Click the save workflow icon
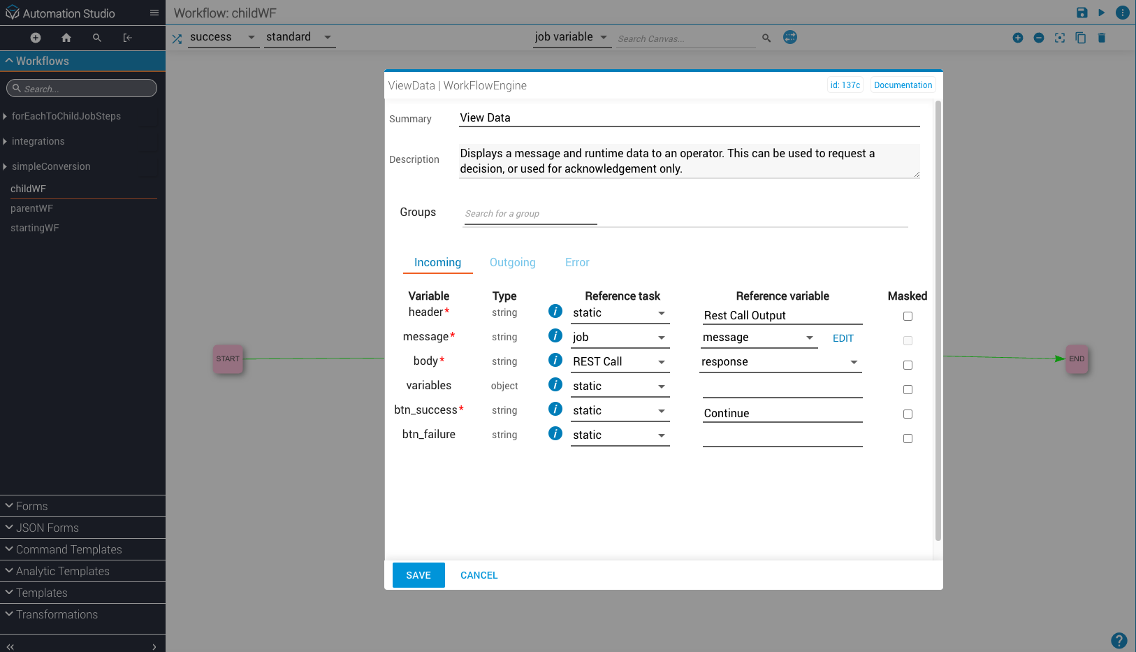Viewport: 1136px width, 652px height. [1082, 13]
